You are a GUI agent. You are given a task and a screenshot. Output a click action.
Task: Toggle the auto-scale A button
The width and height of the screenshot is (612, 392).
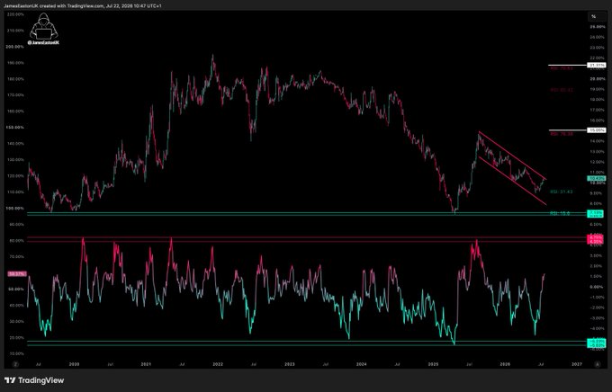(597, 364)
